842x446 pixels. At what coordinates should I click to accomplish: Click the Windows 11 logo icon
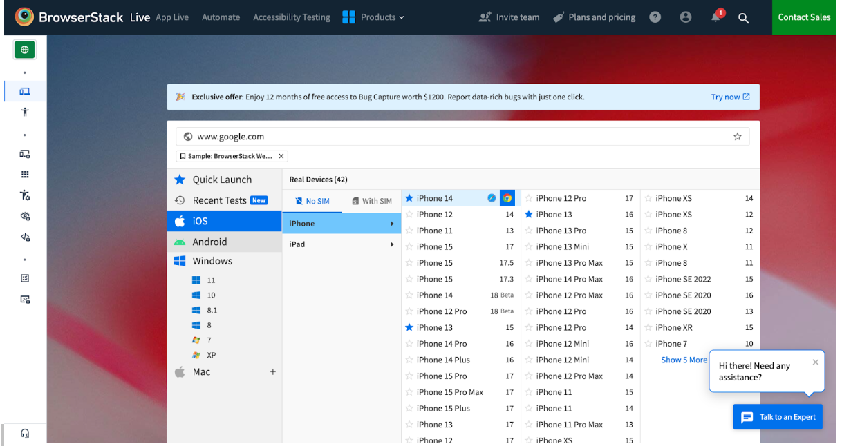196,280
